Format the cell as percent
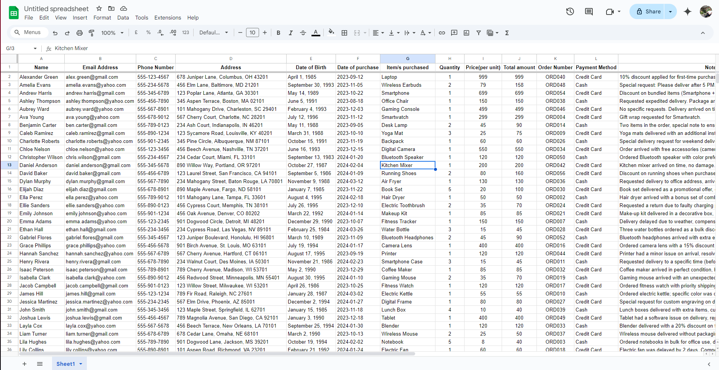 pyautogui.click(x=148, y=33)
